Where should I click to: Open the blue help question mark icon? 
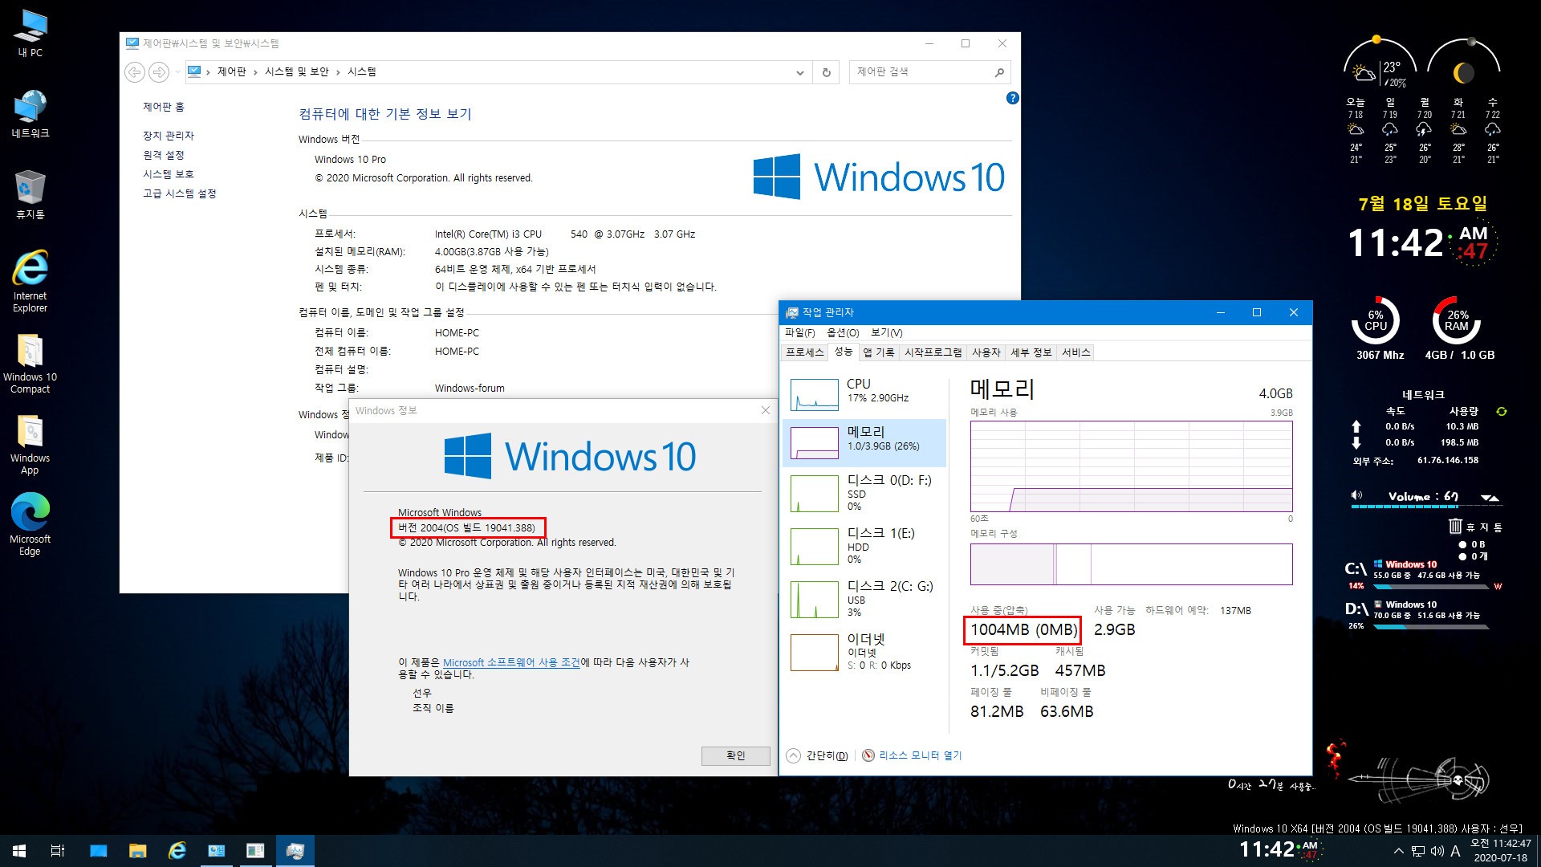[x=1012, y=98]
